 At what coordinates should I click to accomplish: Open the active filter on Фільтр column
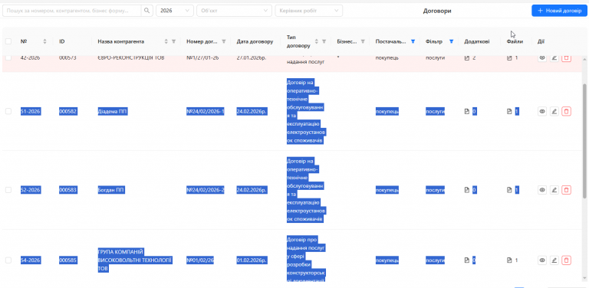[452, 41]
